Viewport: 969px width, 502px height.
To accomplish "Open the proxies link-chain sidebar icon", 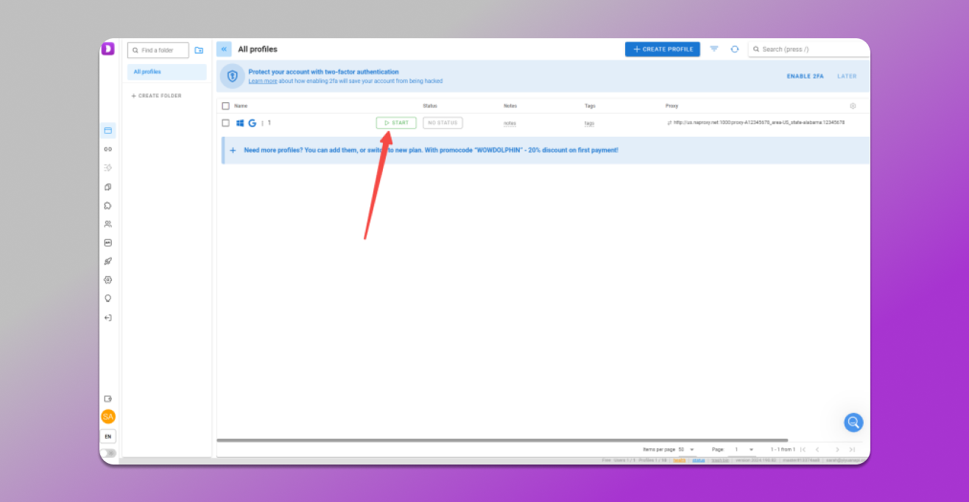I will [108, 149].
